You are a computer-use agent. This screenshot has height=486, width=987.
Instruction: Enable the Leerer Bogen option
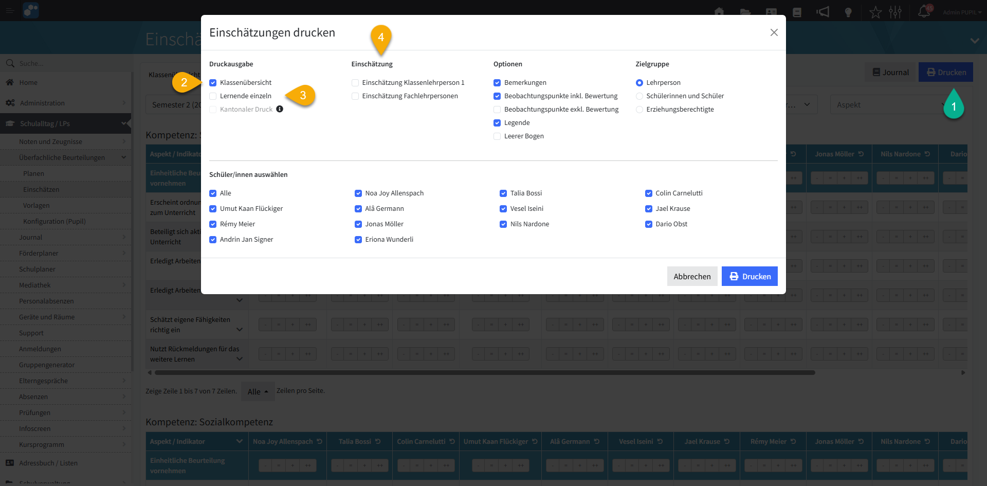(x=497, y=136)
